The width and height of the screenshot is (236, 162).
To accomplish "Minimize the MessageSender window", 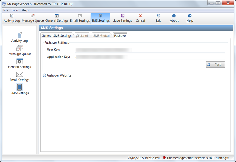I will pyautogui.click(x=211, y=3).
